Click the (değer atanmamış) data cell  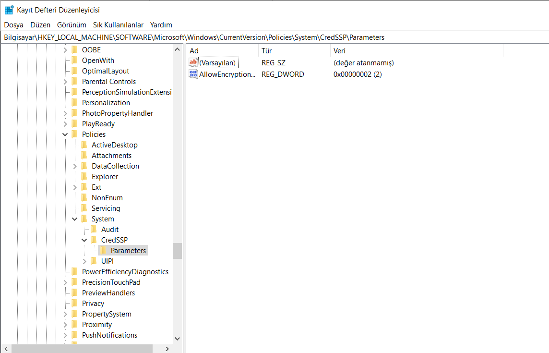[363, 63]
